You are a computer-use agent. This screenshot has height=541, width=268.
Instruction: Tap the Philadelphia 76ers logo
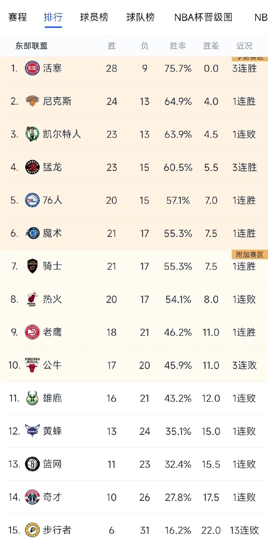[x=32, y=200]
